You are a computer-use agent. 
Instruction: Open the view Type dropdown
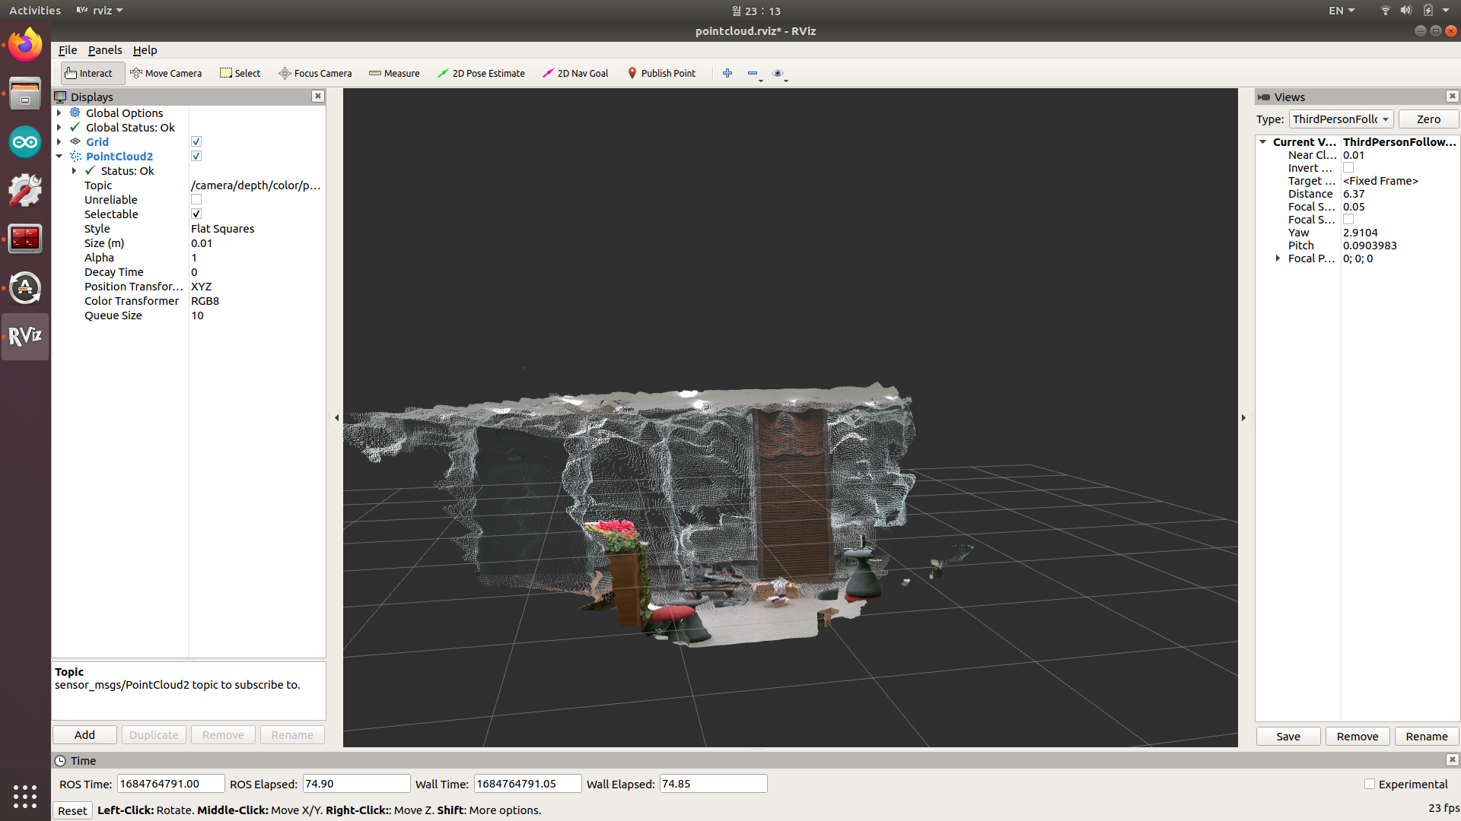[1341, 119]
